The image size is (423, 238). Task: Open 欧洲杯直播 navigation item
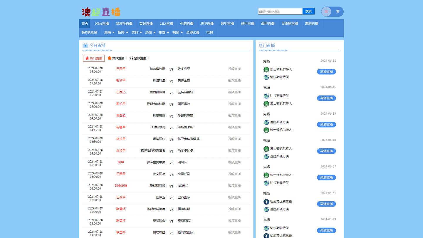(x=124, y=24)
